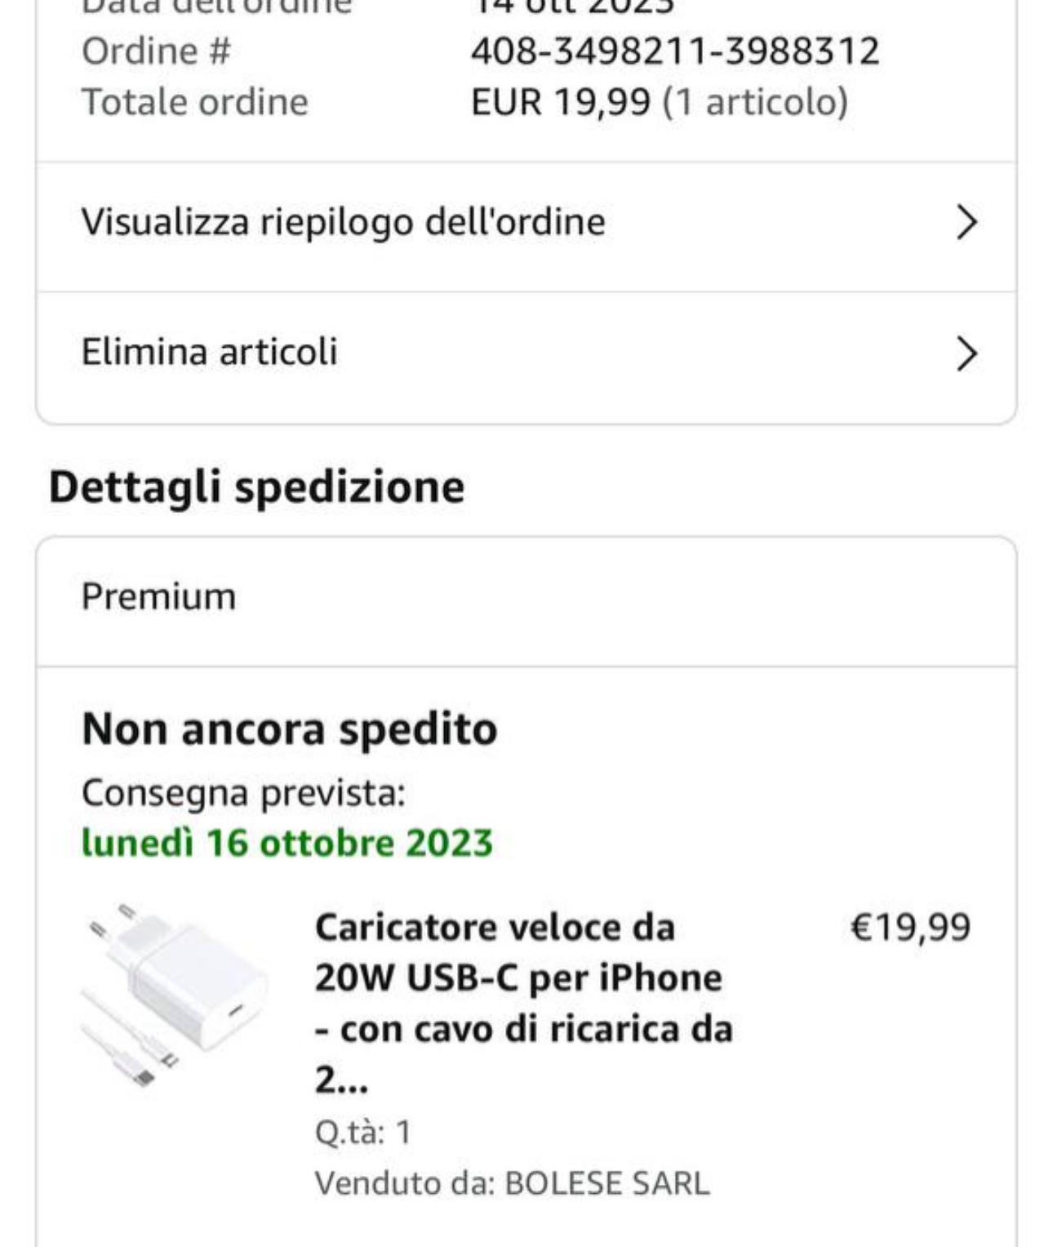
Task: Open the Caricatore veloce da 20W product title
Action: 523,1003
